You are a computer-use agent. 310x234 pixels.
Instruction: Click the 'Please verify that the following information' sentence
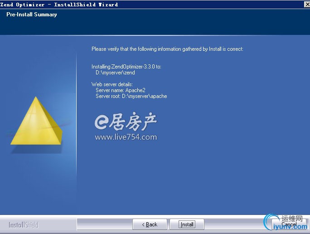point(167,49)
